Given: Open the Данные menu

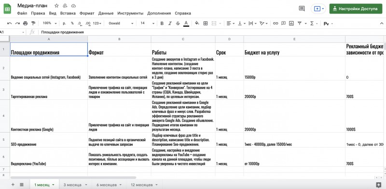Looking at the screenshot, I should [106, 13].
